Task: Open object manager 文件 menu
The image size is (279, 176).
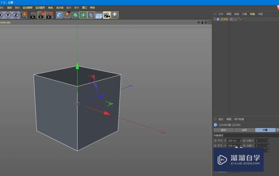Action: [x=221, y=14]
